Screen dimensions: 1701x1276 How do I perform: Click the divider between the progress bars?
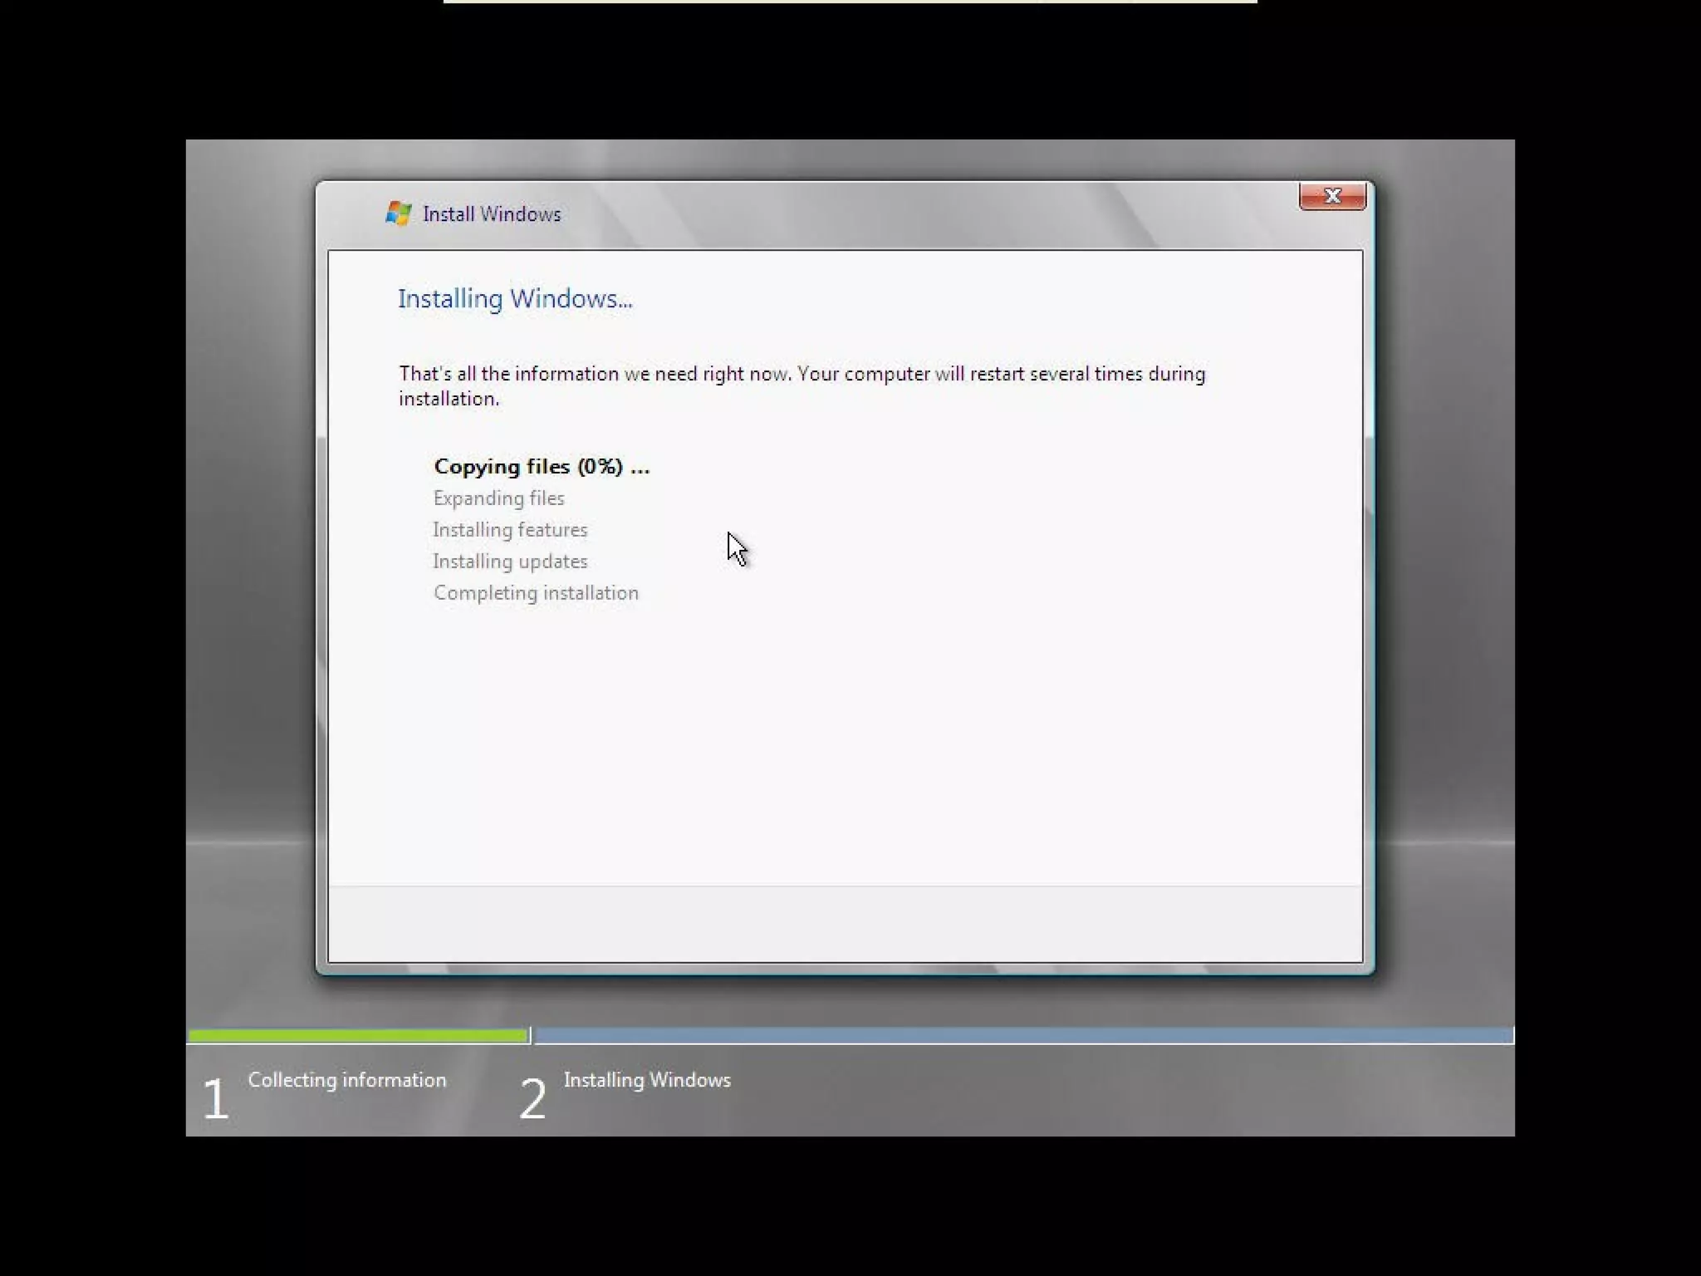pos(531,1035)
